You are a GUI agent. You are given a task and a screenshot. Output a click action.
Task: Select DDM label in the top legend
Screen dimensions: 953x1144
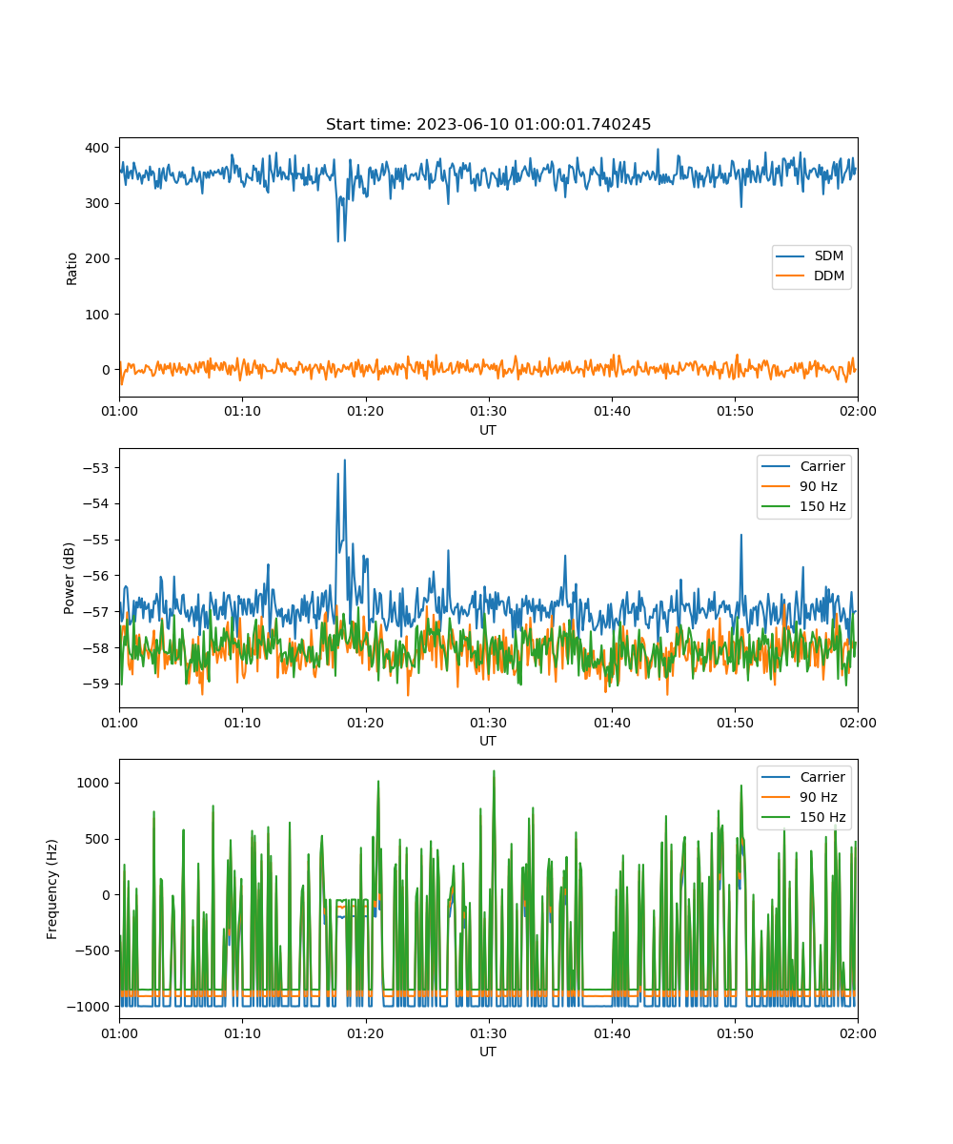click(827, 276)
